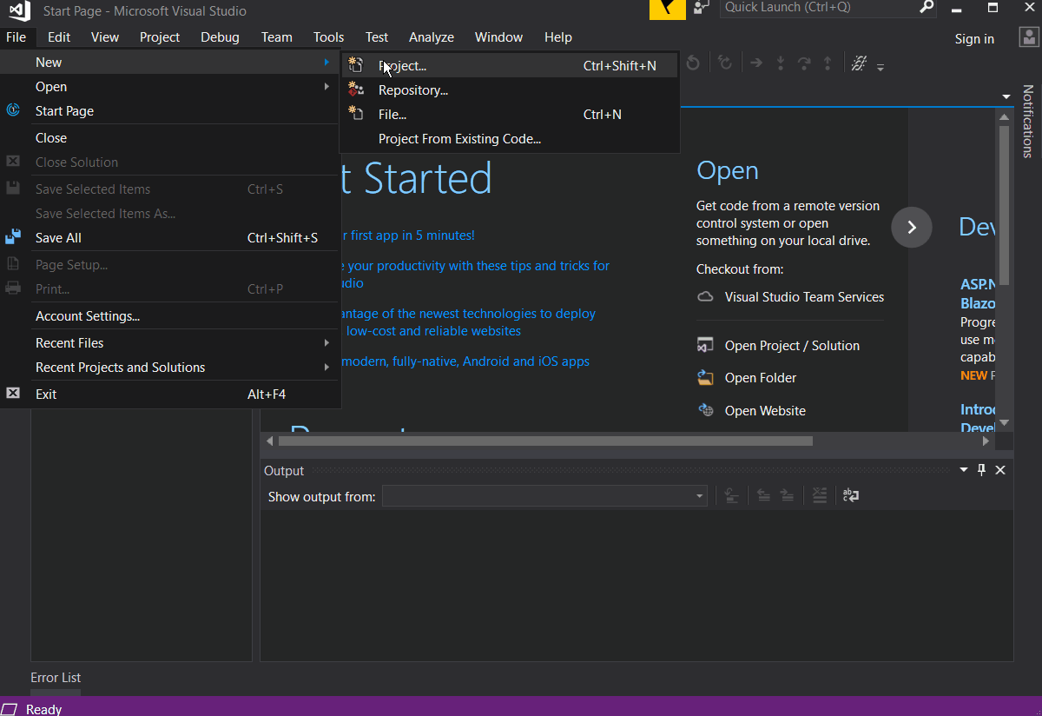Screen dimensions: 1042x716
Task: Close the Output panel
Action: click(x=1000, y=470)
